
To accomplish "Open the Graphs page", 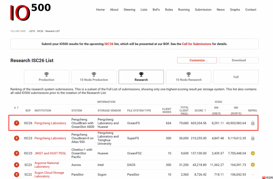I will pyautogui.click(x=235, y=10).
